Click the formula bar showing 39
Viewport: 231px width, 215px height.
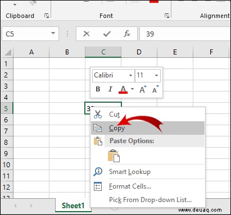[185, 34]
